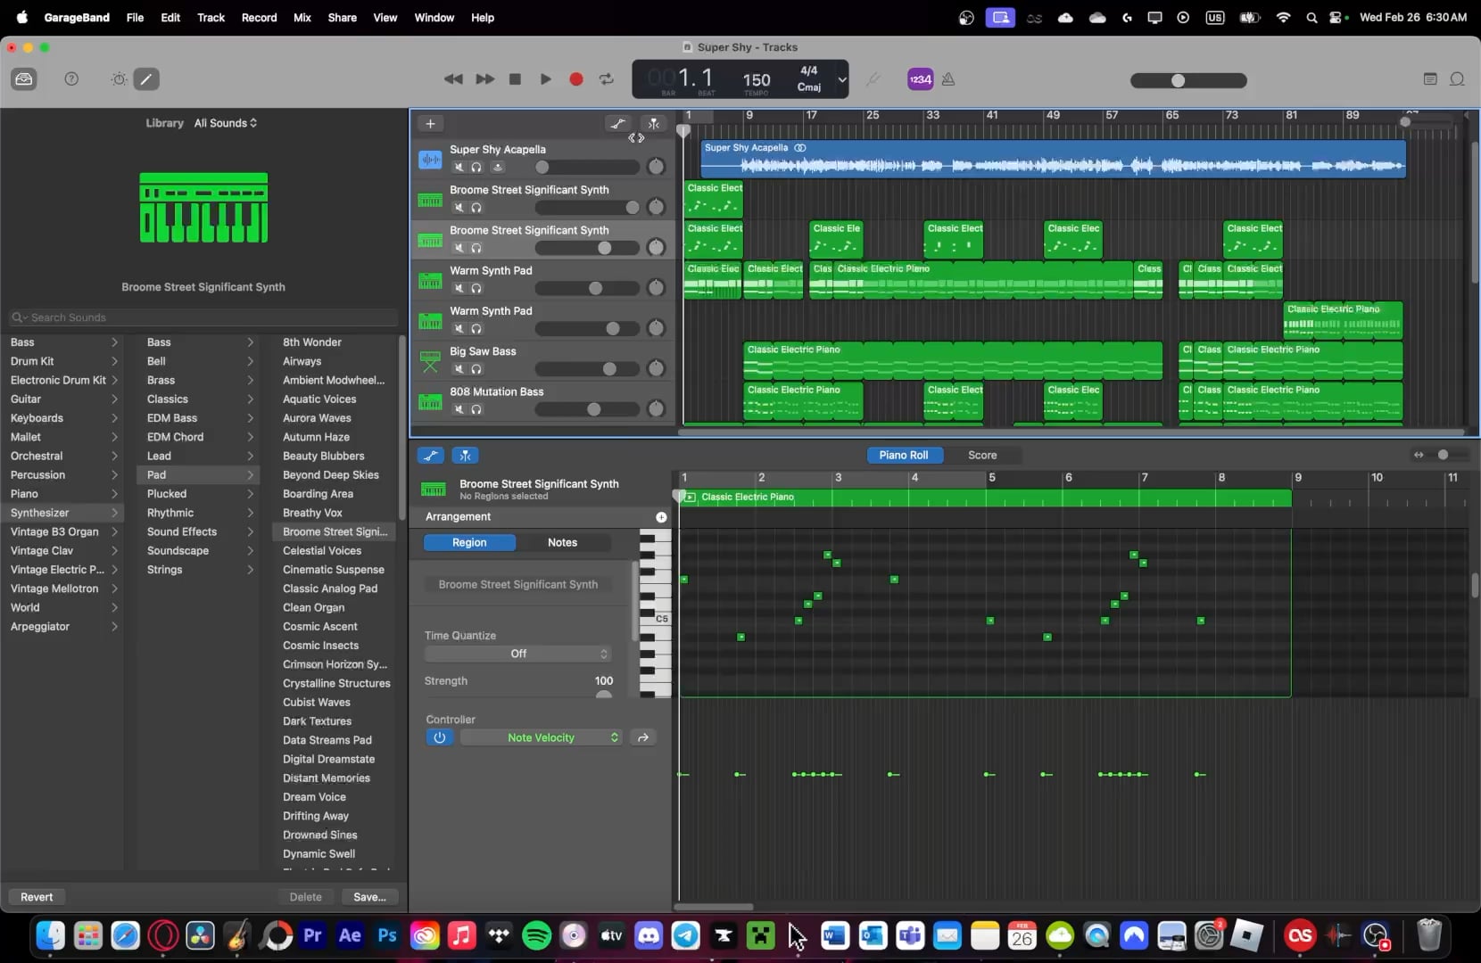Click the tuner icon
The height and width of the screenshot is (963, 1481).
click(873, 79)
